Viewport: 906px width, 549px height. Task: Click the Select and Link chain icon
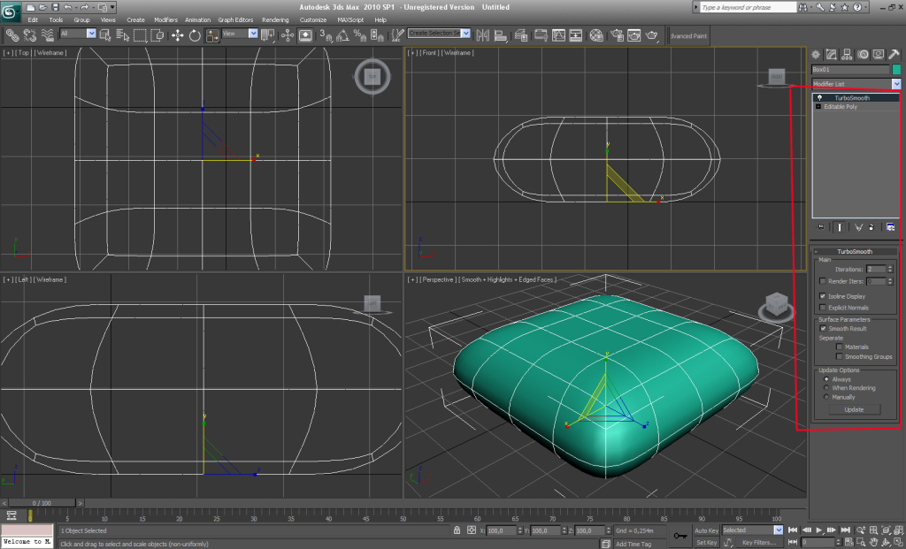pyautogui.click(x=13, y=35)
